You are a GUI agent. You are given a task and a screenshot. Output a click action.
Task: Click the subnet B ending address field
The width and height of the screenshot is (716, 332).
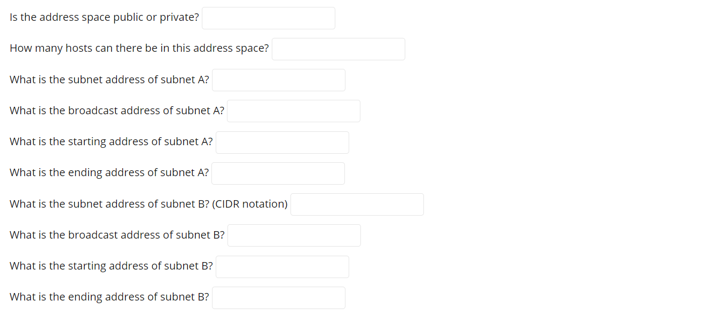(278, 297)
